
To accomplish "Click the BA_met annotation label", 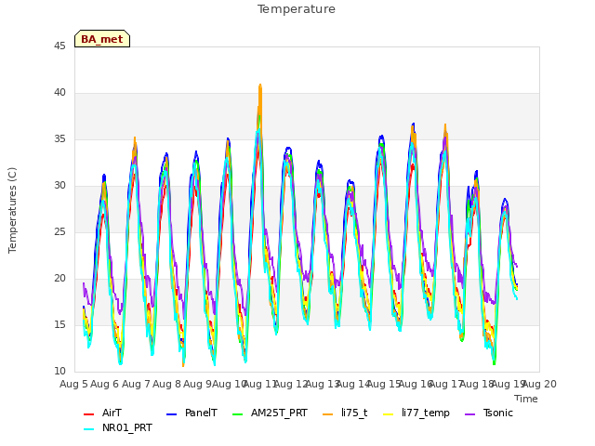I will [102, 39].
